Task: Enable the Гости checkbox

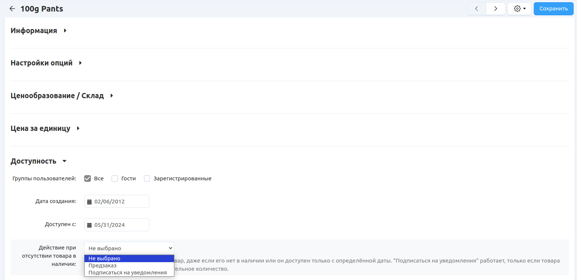Action: click(x=115, y=178)
